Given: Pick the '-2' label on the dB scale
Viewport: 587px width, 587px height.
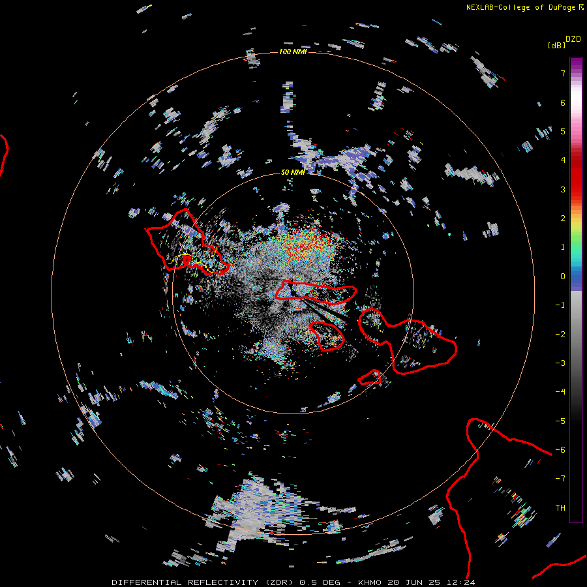Looking at the screenshot, I should click(560, 335).
